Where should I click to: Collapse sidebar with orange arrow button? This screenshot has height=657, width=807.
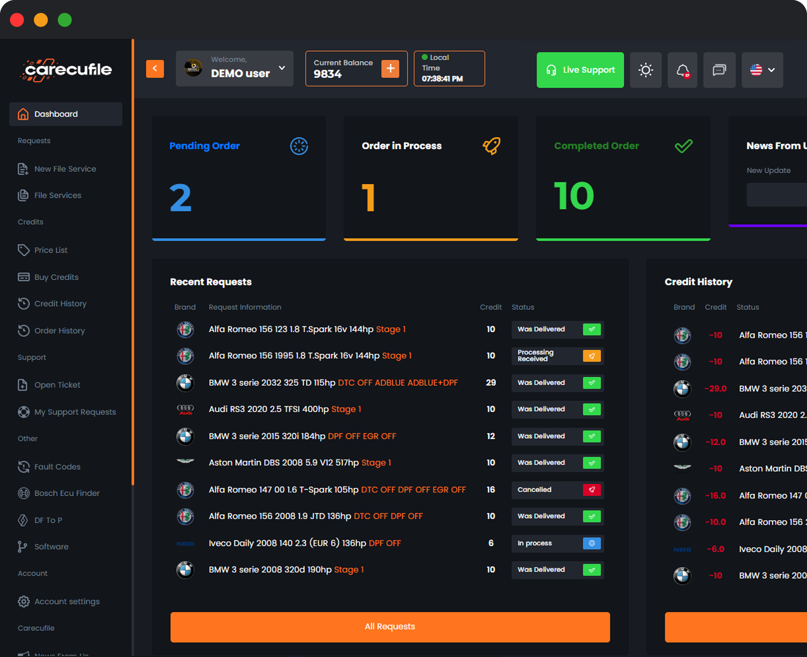155,69
